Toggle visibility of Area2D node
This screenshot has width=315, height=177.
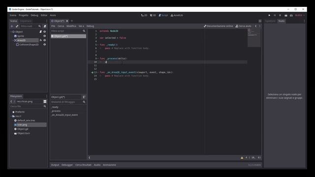click(x=45, y=40)
